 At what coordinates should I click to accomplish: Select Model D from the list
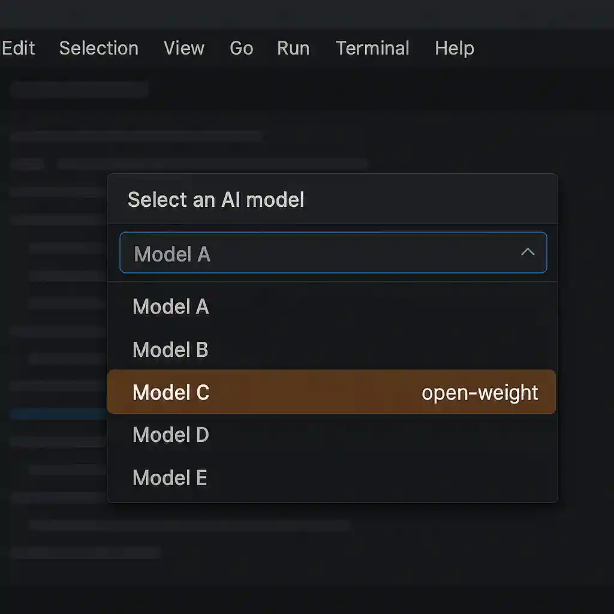pyautogui.click(x=332, y=435)
